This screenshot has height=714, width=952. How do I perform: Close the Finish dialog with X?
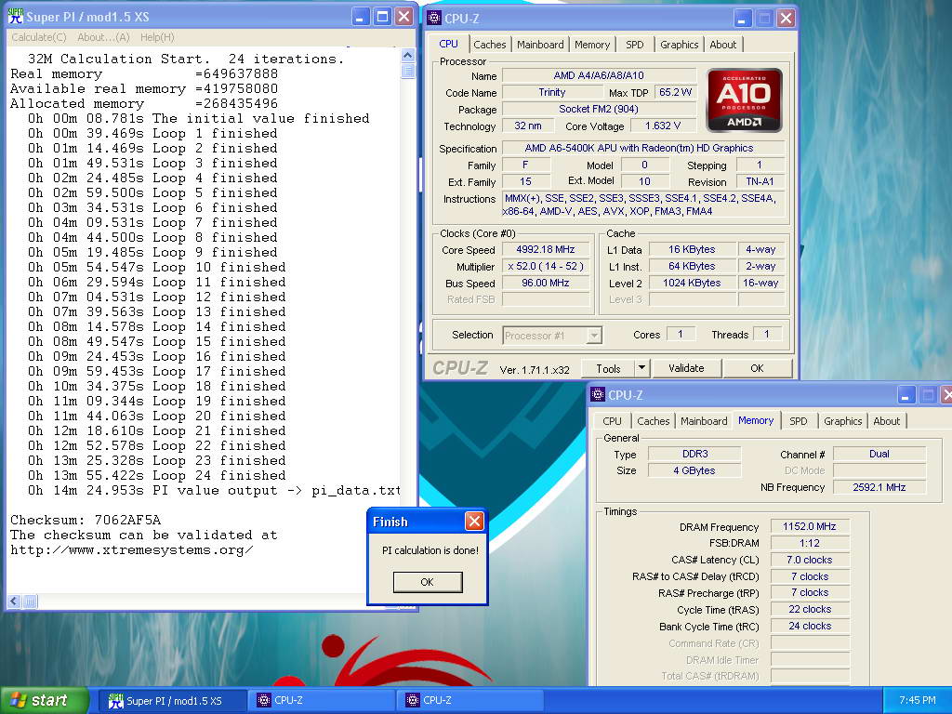coord(474,521)
